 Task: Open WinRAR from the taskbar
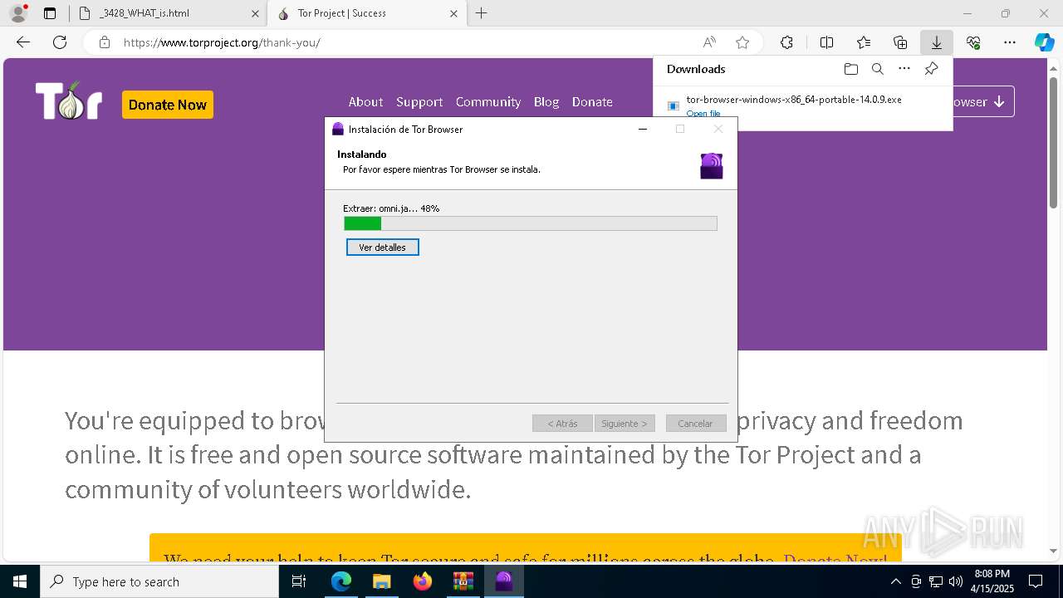[463, 581]
